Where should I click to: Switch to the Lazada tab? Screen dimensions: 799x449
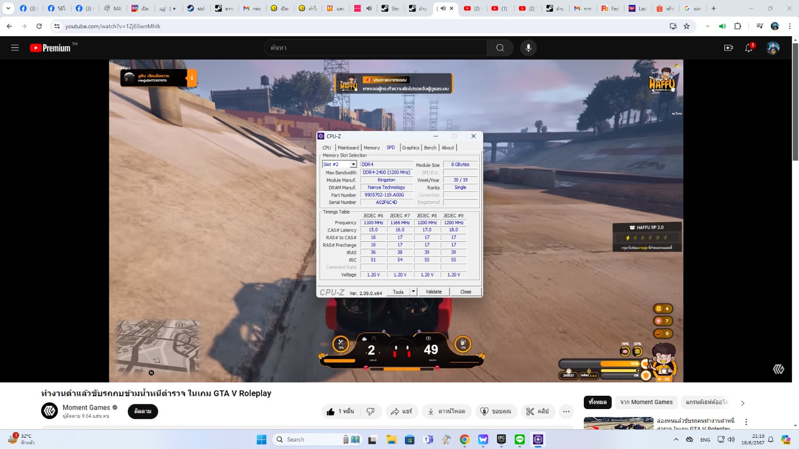pyautogui.click(x=638, y=9)
